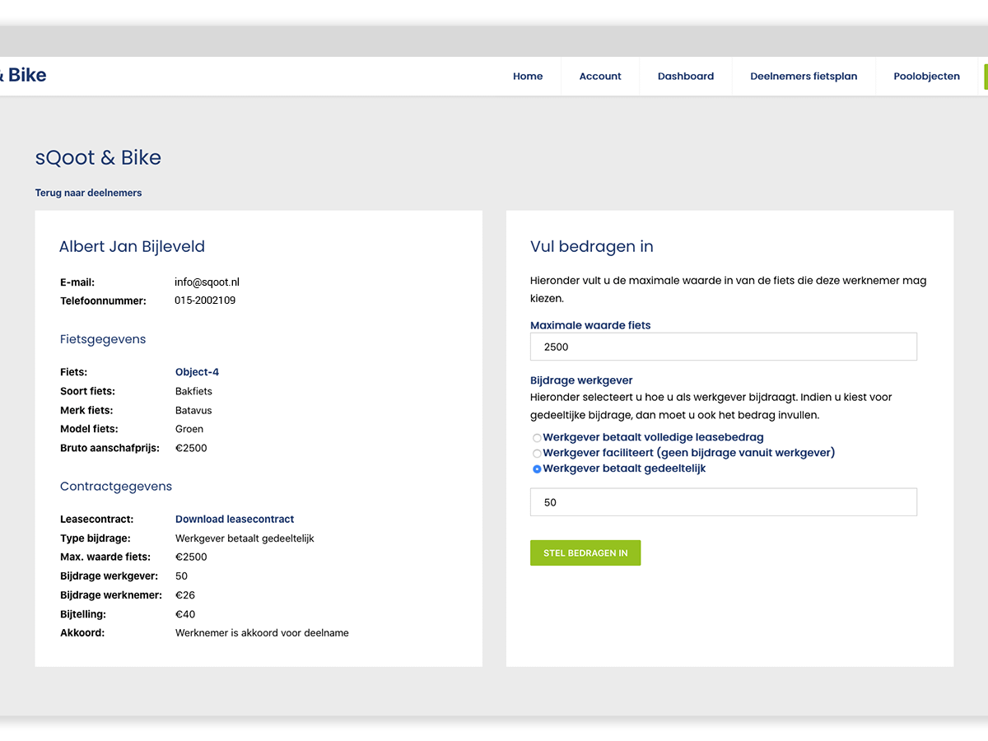Choose the Werkgever faciliteert radio option
The height and width of the screenshot is (741, 988).
click(537, 454)
